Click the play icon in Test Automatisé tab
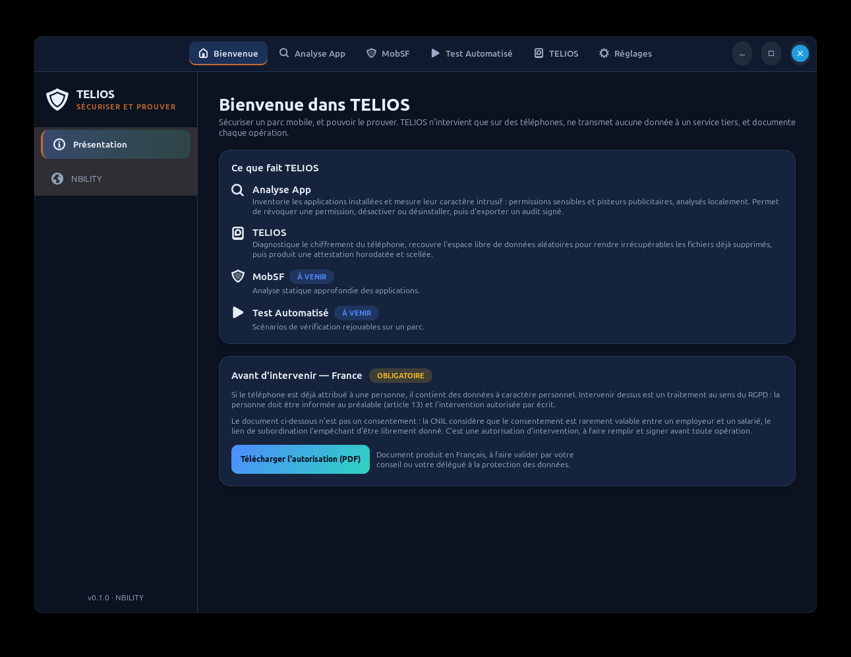851x657 pixels. click(435, 53)
